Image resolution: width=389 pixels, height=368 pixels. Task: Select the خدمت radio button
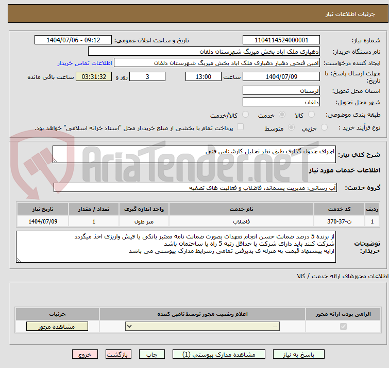click(282, 115)
